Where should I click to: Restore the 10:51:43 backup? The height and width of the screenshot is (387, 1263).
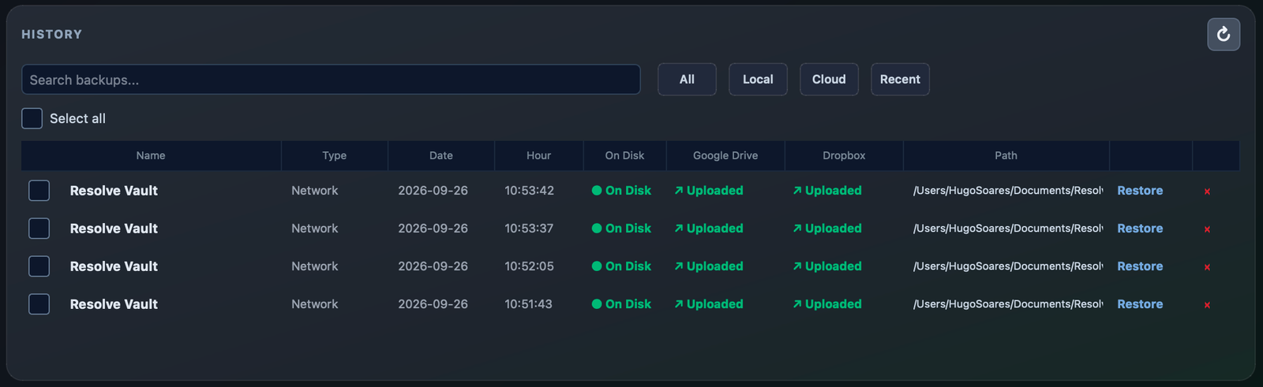click(1140, 304)
